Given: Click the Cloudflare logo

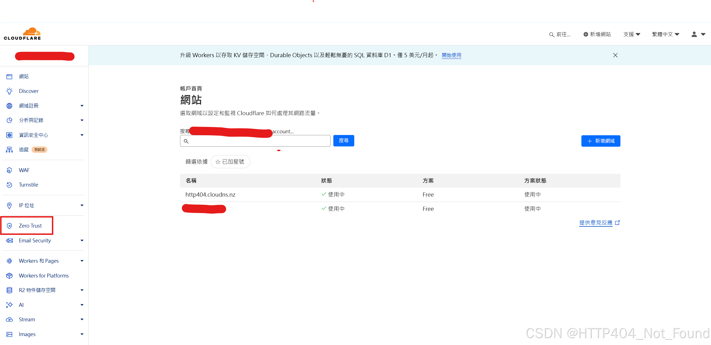Looking at the screenshot, I should tap(23, 33).
